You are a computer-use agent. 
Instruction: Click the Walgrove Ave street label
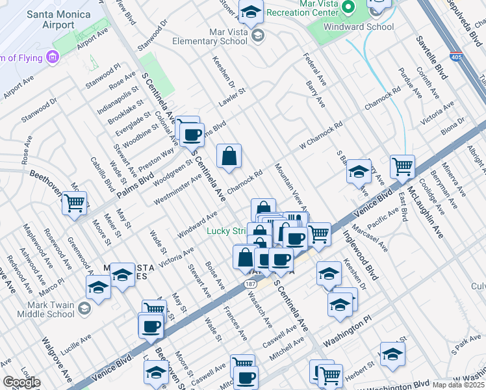(x=57, y=359)
